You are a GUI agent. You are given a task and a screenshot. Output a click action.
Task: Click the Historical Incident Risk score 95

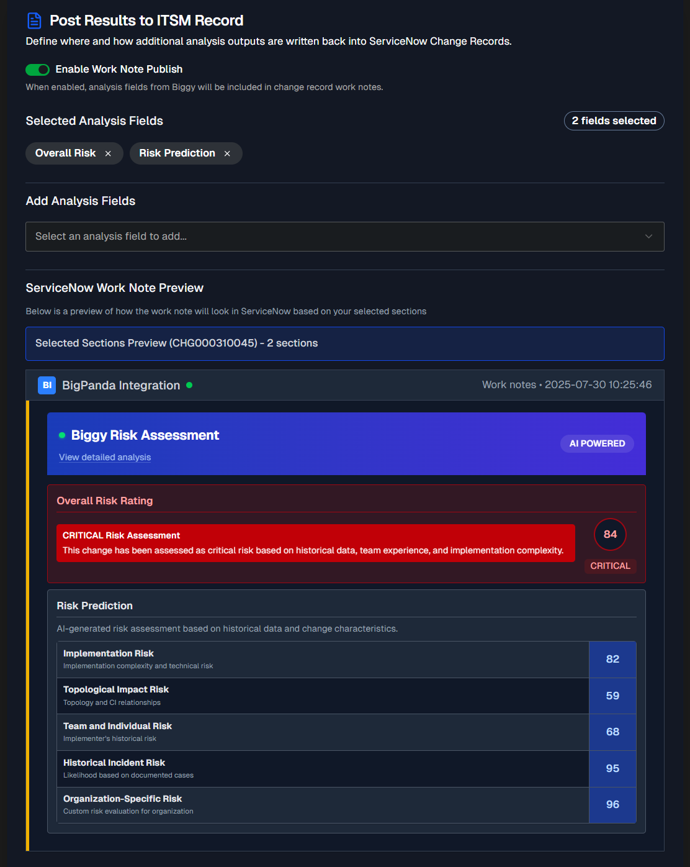[x=612, y=769]
